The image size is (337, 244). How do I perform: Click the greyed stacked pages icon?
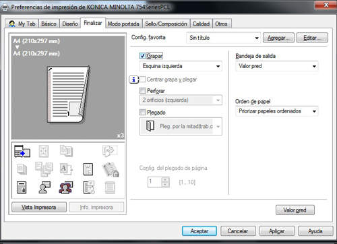tap(22, 169)
